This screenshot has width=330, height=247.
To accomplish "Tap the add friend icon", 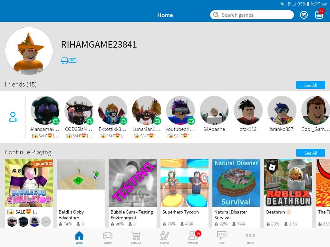I will pyautogui.click(x=13, y=117).
